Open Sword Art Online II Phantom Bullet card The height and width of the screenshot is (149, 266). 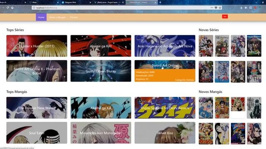[x=37, y=71]
